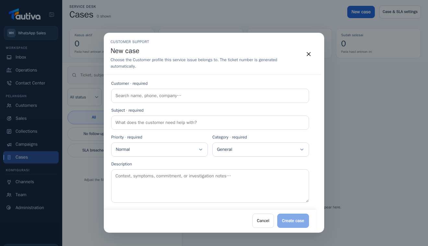Focus the Subject input field
428x246 pixels.
pos(210,123)
